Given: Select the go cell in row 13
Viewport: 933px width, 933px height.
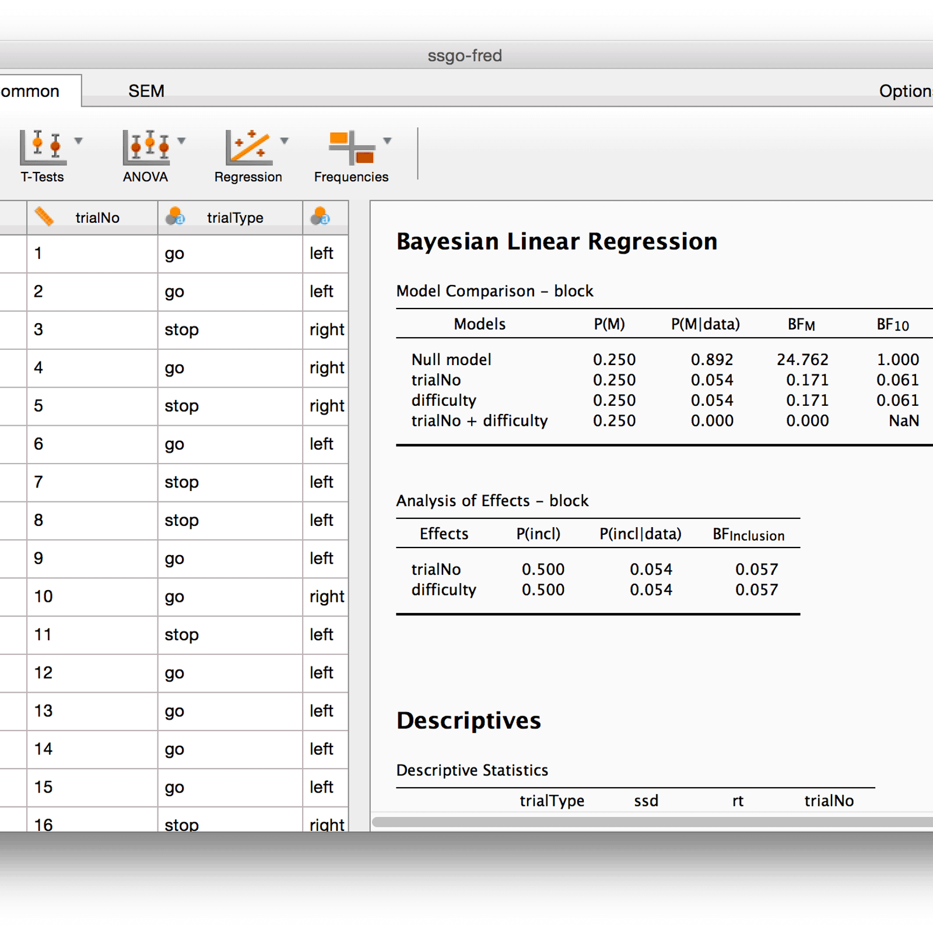Looking at the screenshot, I should tap(230, 711).
